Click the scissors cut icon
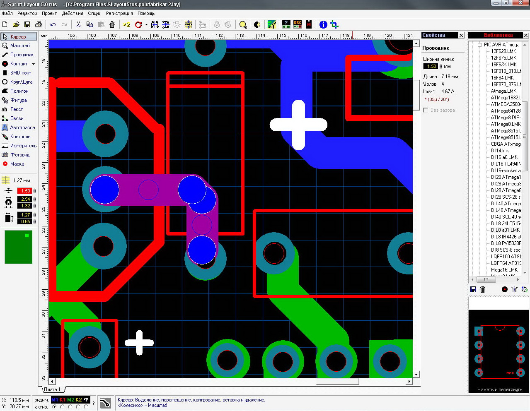This screenshot has width=530, height=411. click(78, 25)
